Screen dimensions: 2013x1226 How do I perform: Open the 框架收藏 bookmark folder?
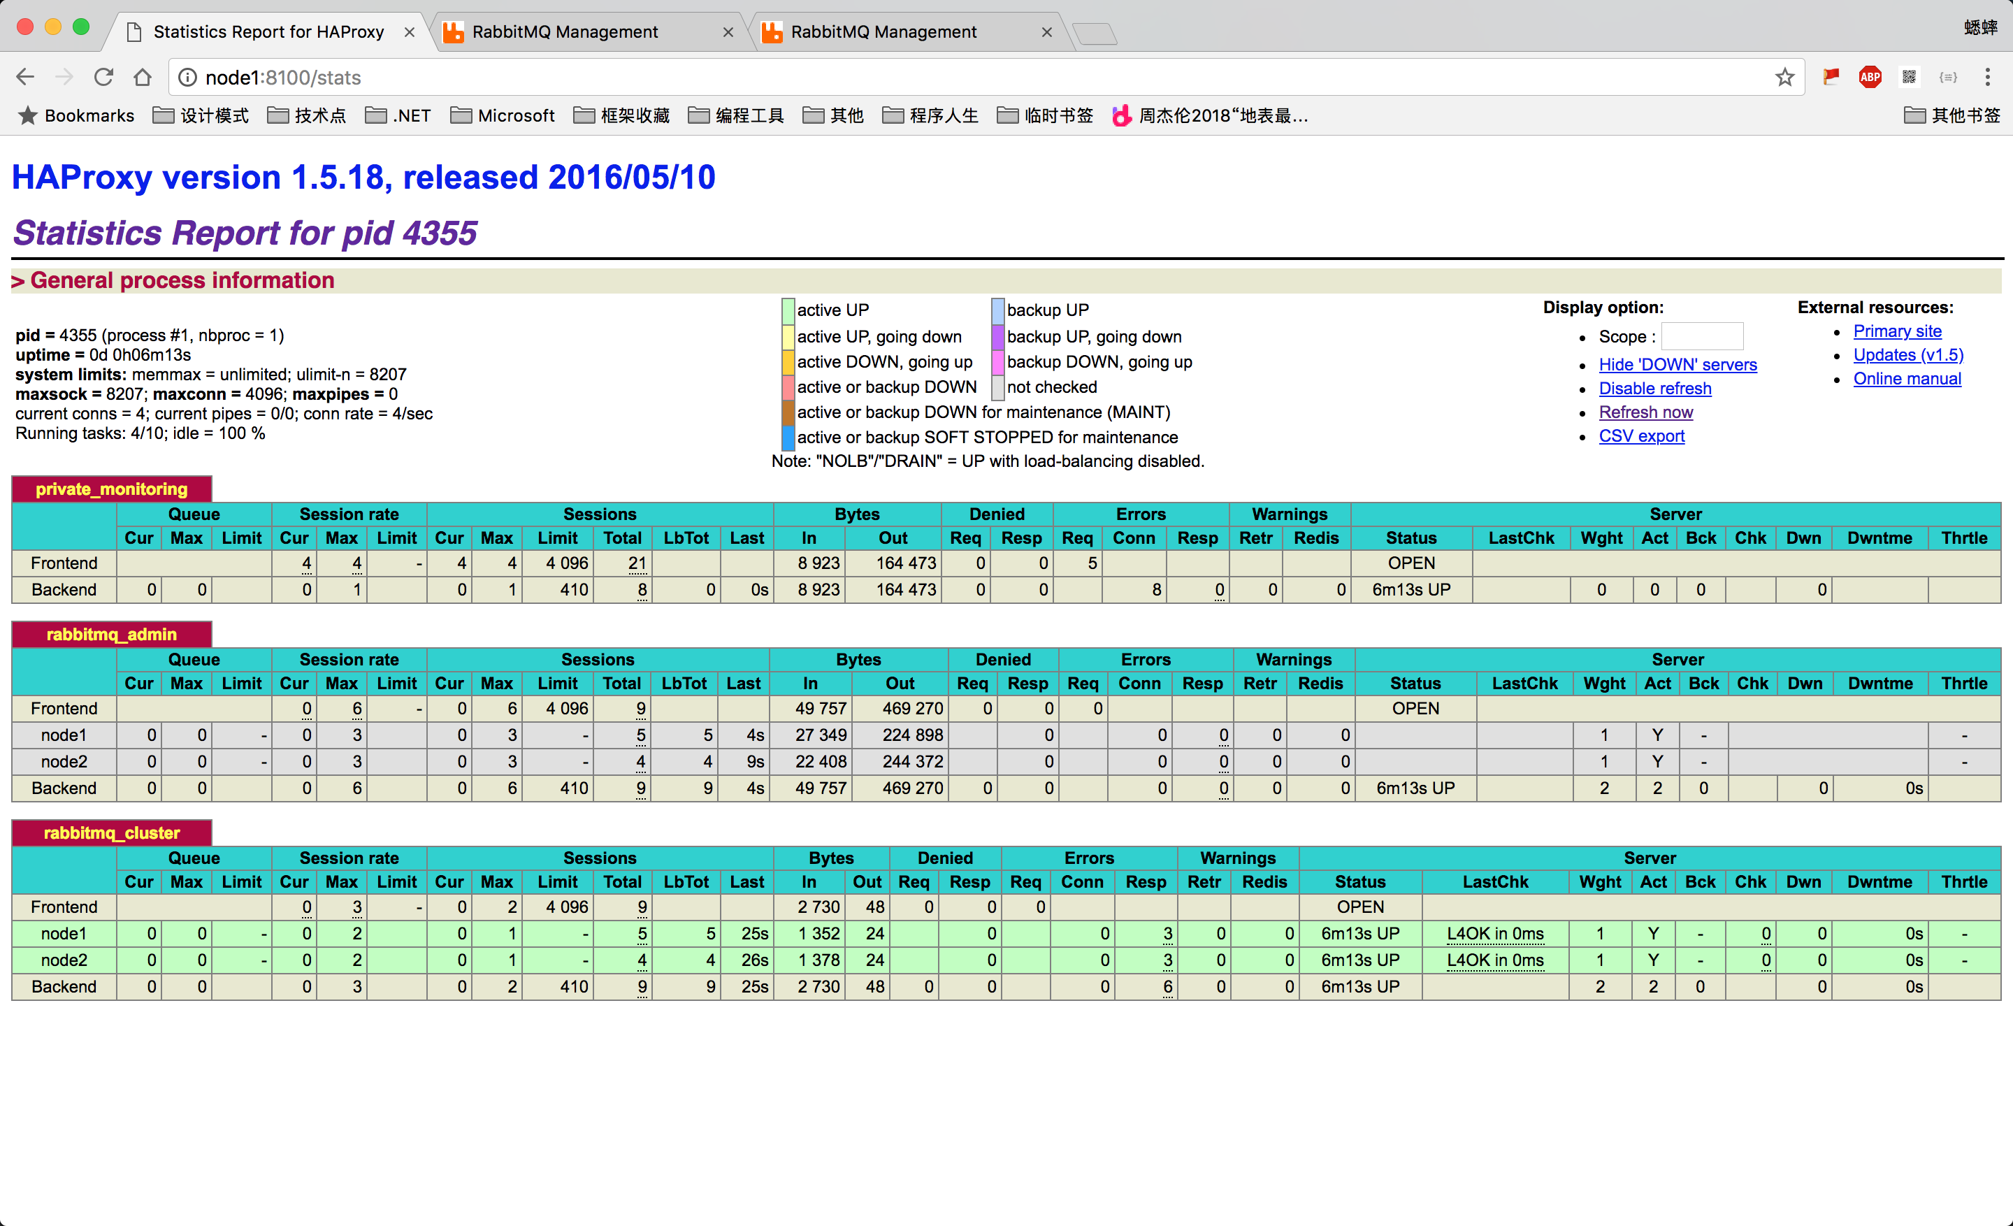tap(621, 115)
